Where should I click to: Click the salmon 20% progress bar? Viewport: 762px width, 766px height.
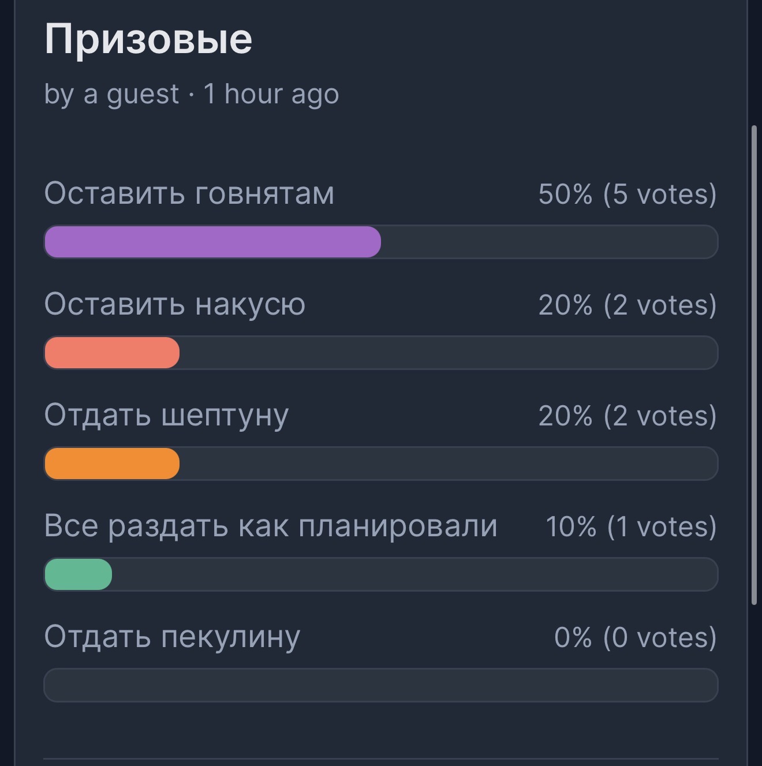[112, 353]
